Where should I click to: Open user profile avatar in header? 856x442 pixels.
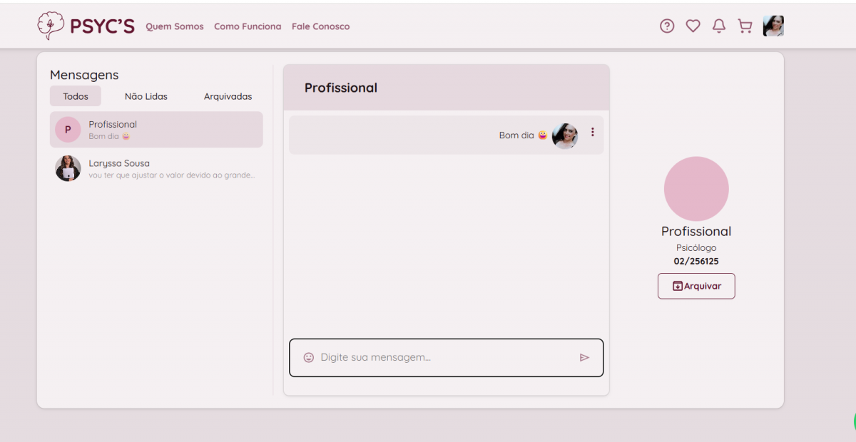(773, 26)
